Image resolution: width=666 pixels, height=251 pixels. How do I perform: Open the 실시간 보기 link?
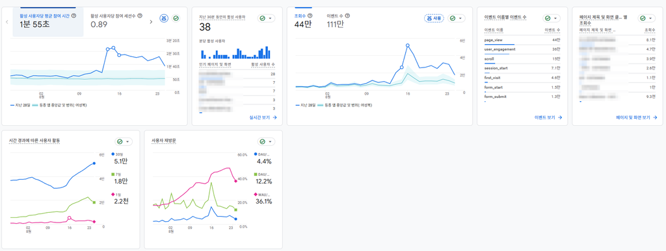pos(263,117)
